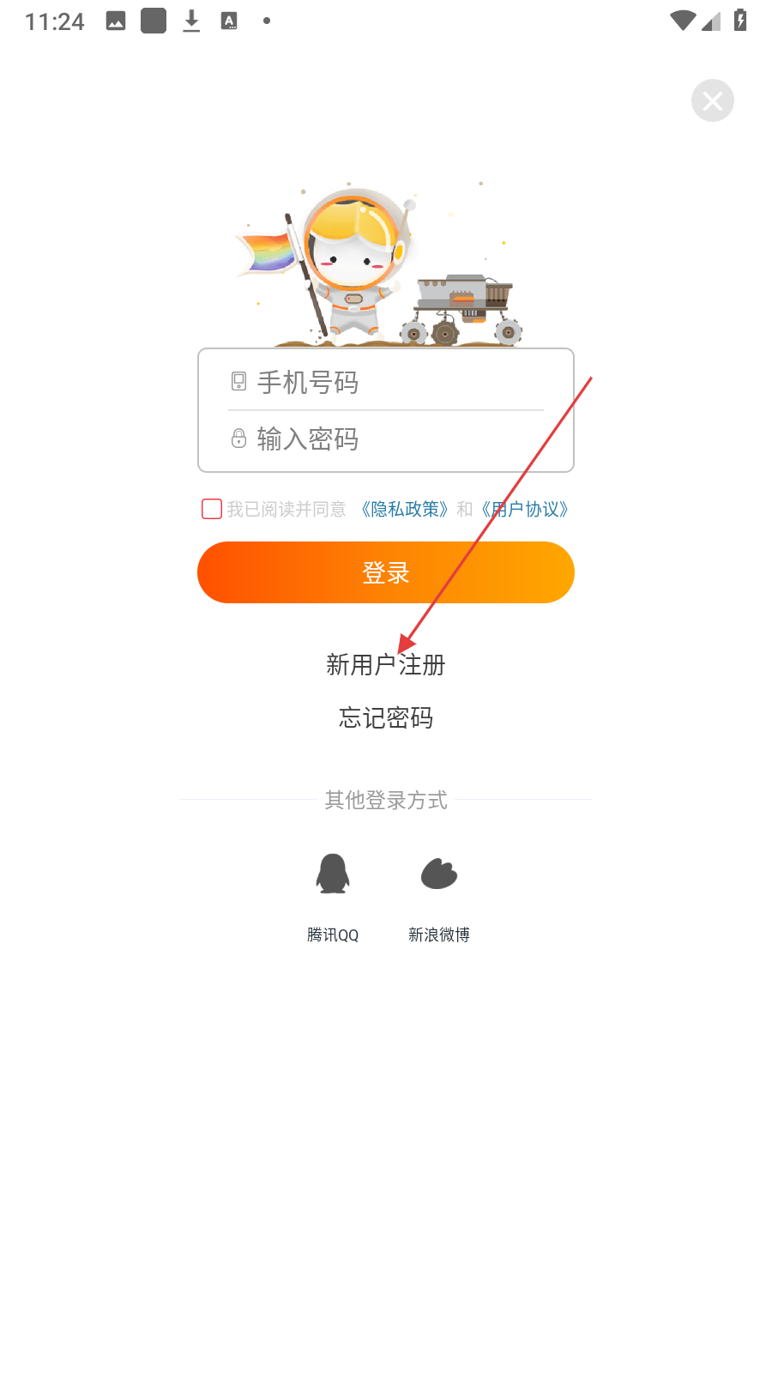Tap the picture notification icon in status bar
Screen dimensions: 772x1373
(116, 21)
